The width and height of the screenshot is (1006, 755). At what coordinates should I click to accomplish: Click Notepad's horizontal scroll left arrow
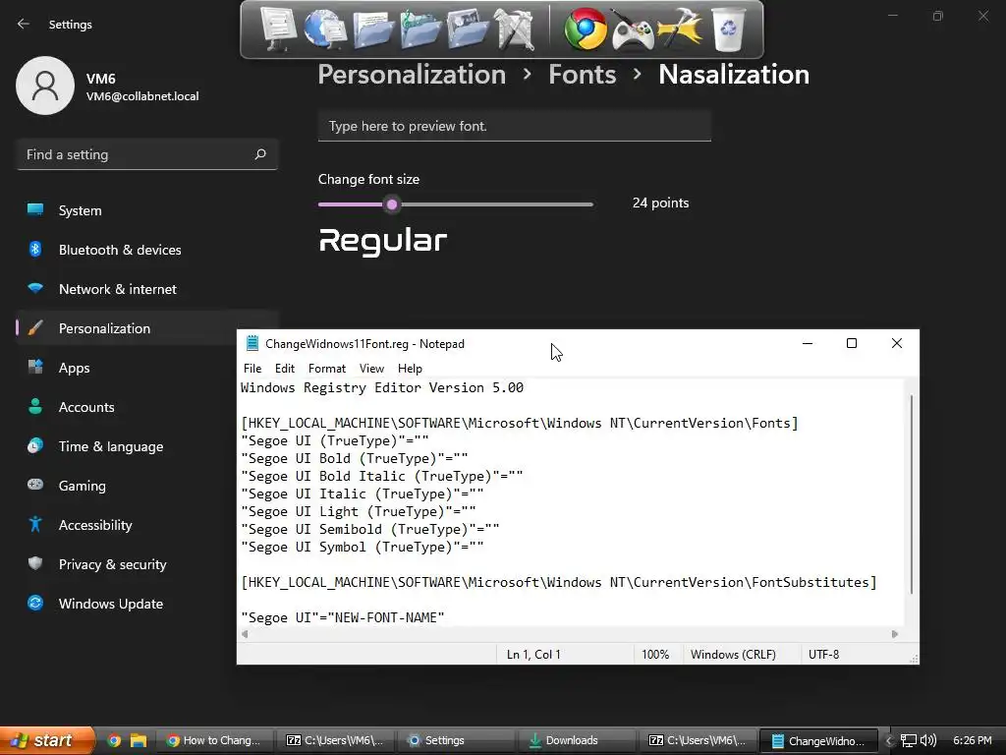coord(245,634)
